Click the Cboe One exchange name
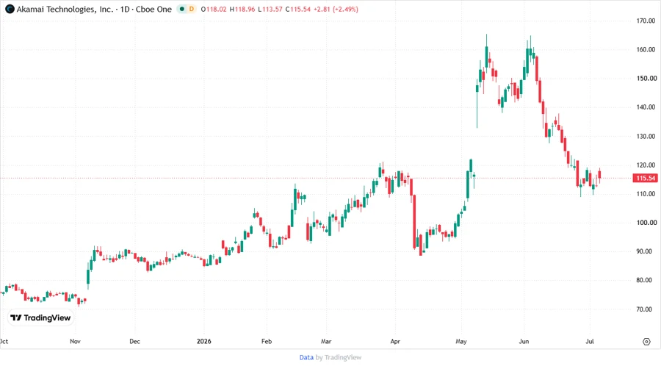Viewport: 661px width, 366px height. click(x=153, y=9)
